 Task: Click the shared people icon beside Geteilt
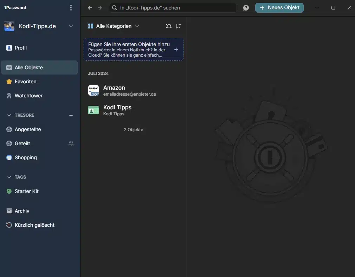(71, 143)
